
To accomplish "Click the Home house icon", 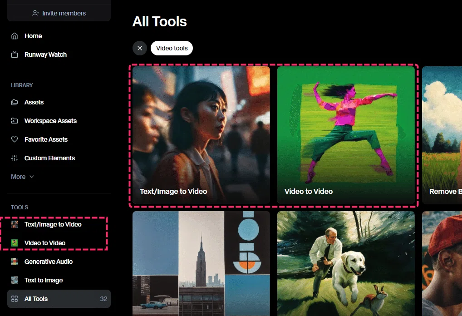I will point(15,36).
